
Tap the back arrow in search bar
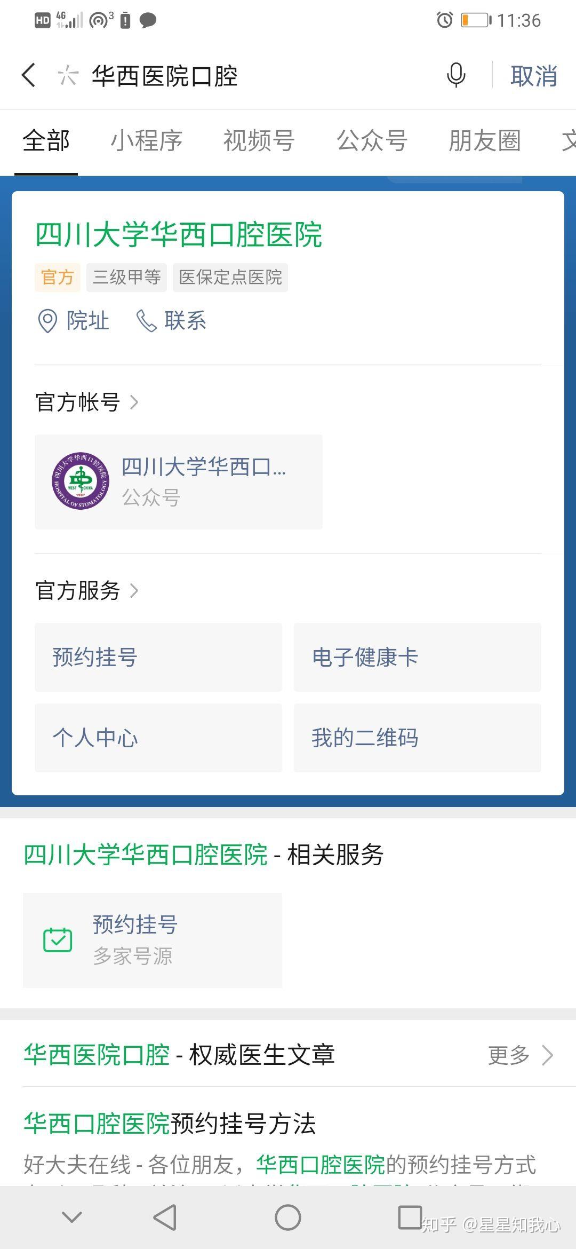click(29, 75)
